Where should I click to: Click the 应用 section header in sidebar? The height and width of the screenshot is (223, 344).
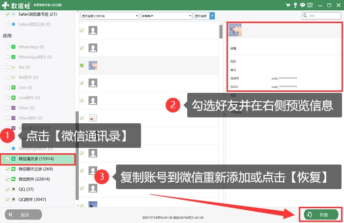[x=7, y=36]
